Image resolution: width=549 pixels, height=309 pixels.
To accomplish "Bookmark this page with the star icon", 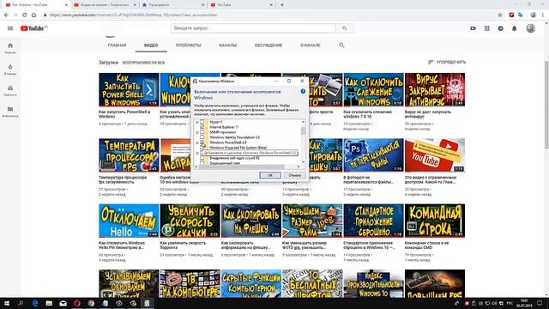I will 500,15.
